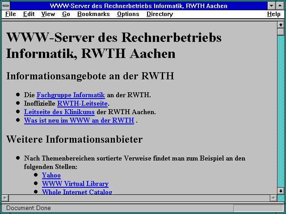The height and width of the screenshot is (214, 286).
Task: Click the vertical scrollbar track below thumb
Action: (x=281, y=111)
